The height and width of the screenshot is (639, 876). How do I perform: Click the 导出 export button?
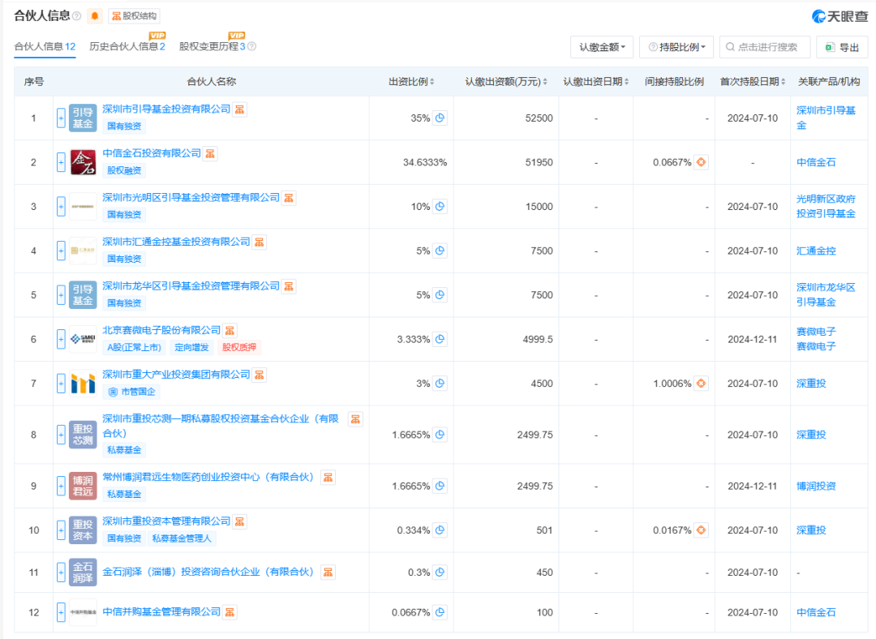point(842,48)
